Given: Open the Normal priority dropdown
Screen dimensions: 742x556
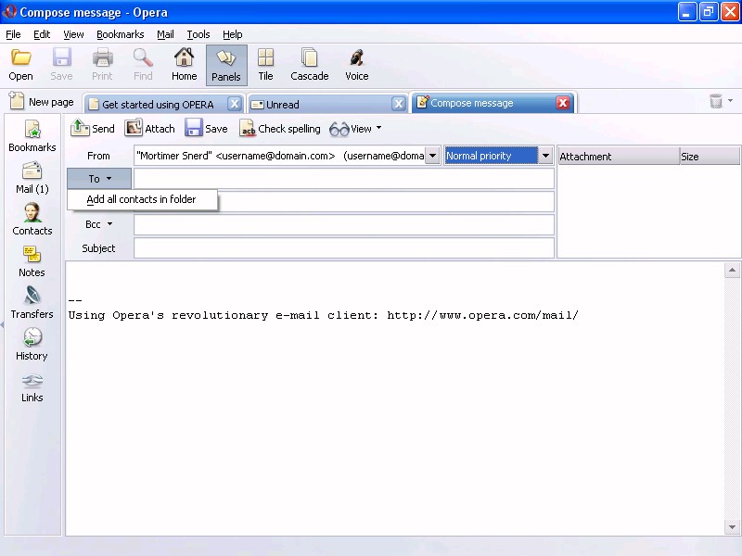Looking at the screenshot, I should point(545,156).
